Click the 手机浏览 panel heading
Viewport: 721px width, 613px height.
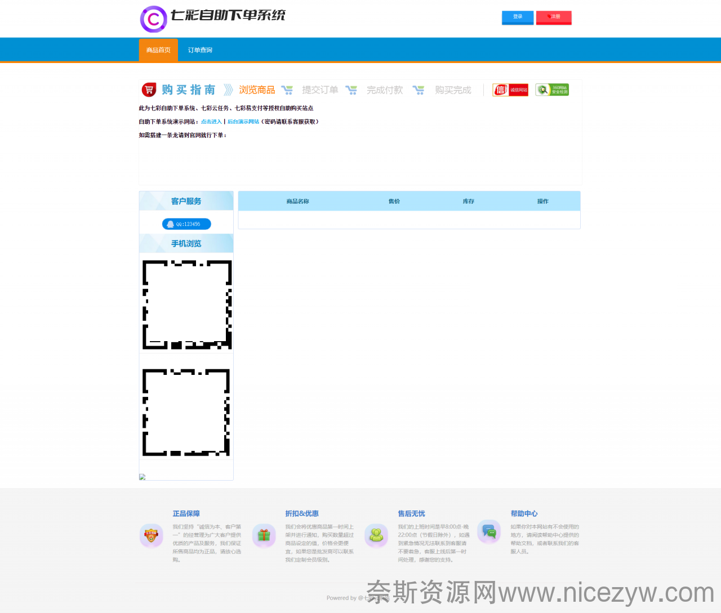click(186, 243)
